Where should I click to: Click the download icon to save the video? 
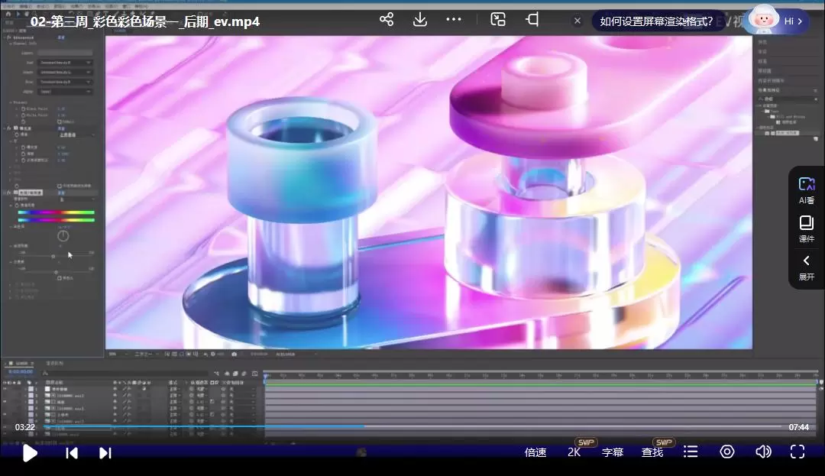(x=420, y=21)
